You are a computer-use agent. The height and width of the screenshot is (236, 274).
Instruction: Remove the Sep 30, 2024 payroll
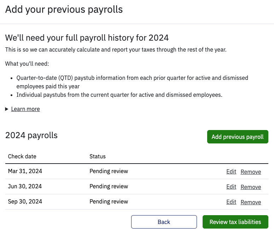(251, 202)
